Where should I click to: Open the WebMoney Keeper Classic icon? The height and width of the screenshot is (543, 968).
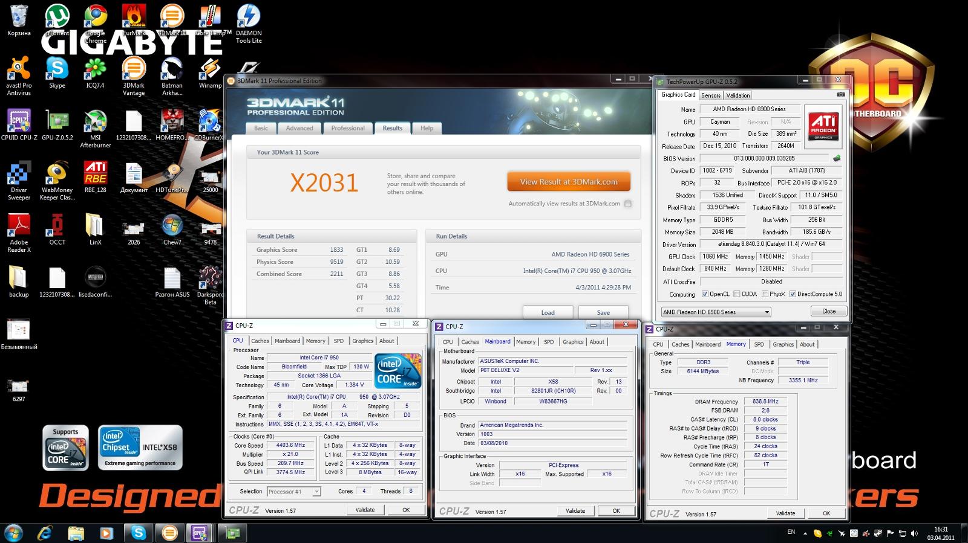click(x=57, y=181)
